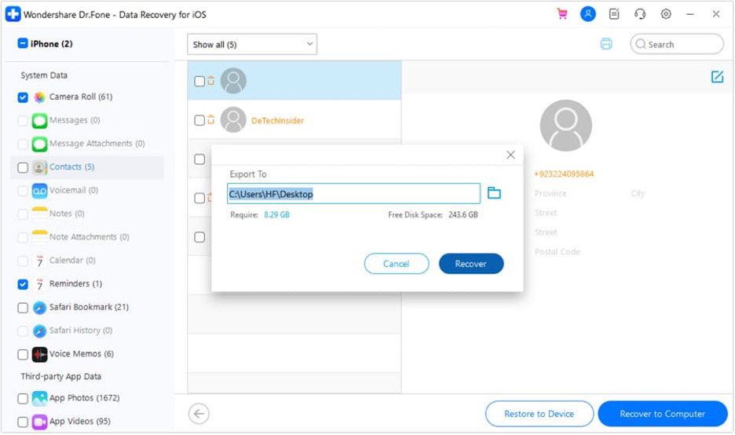Uncheck the Reminders checkbox
735x435 pixels.
23,284
